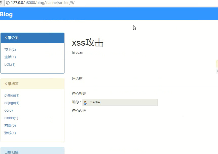Viewport: 218px width, 154px height.
Task: Open the go(0) tag link
Action: coord(9,111)
